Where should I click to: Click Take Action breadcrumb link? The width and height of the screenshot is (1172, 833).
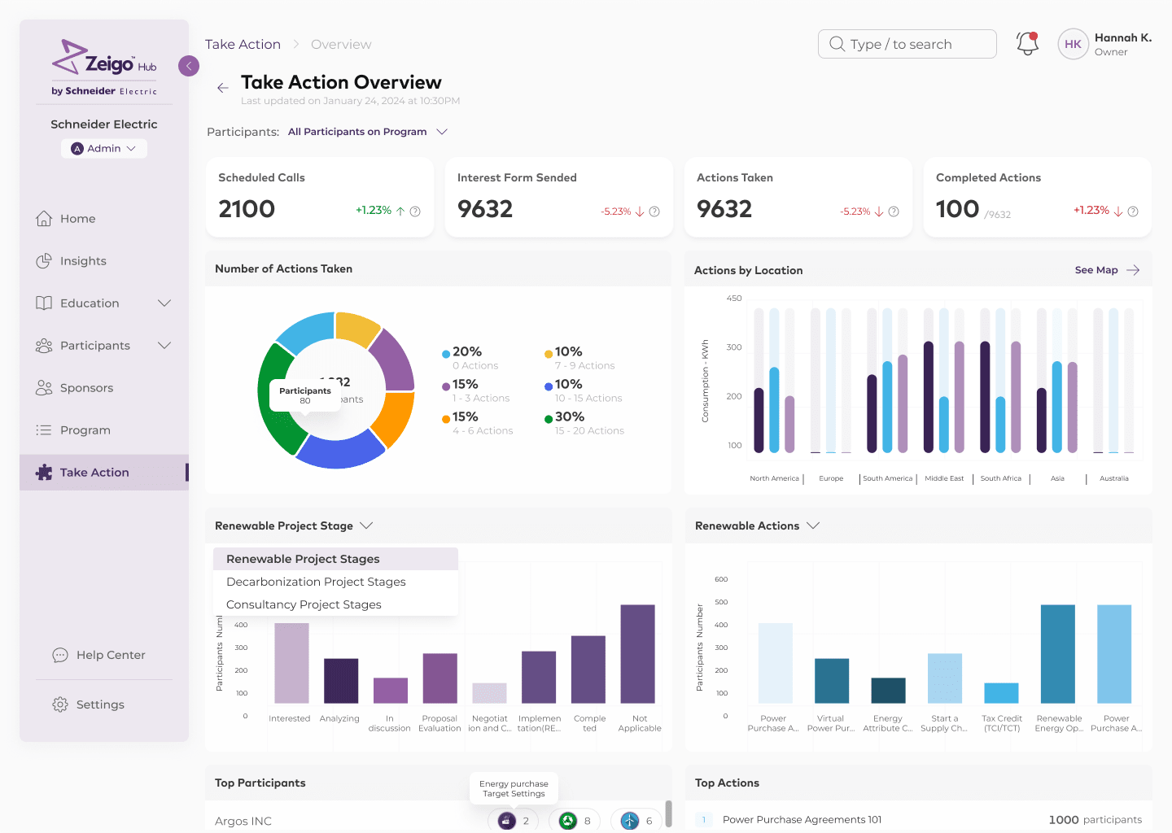coord(243,44)
